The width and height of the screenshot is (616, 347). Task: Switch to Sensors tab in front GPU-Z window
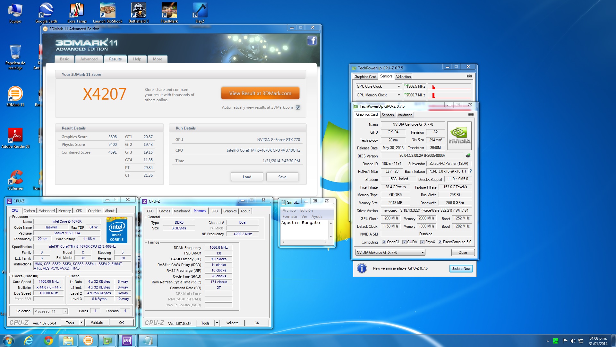(x=388, y=115)
